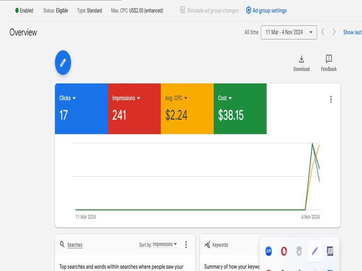Download the overview report

[301, 63]
